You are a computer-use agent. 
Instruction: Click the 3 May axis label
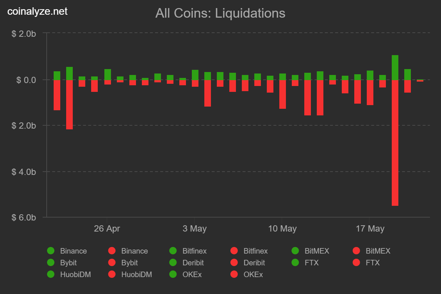point(194,229)
